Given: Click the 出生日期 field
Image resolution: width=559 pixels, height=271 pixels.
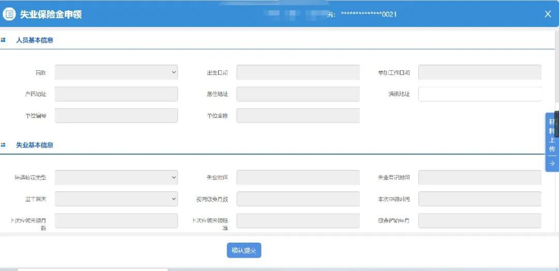Looking at the screenshot, I should pos(298,72).
